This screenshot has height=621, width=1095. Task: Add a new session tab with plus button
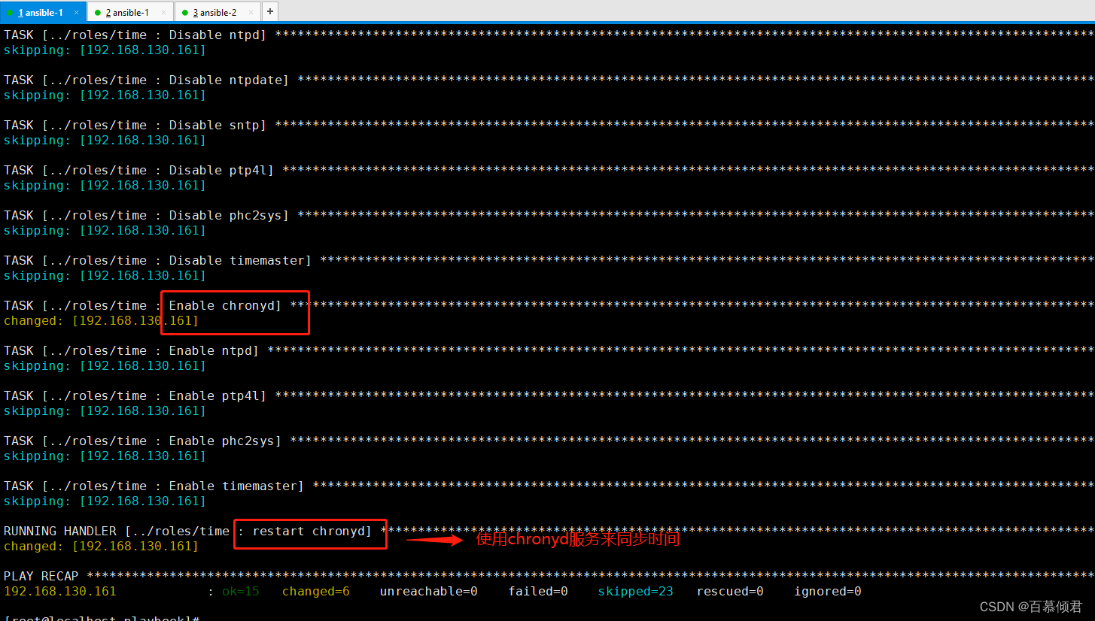click(270, 11)
